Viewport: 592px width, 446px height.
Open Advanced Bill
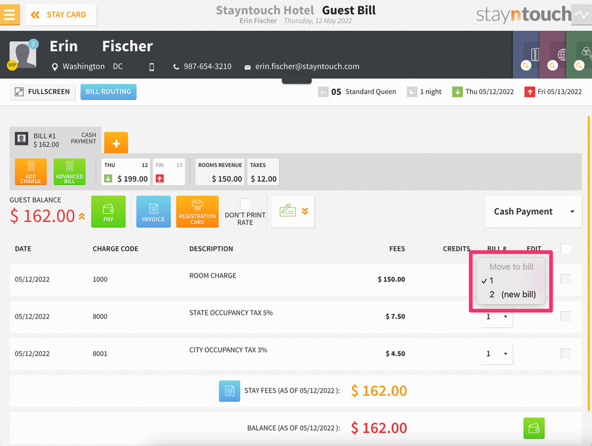(x=69, y=172)
